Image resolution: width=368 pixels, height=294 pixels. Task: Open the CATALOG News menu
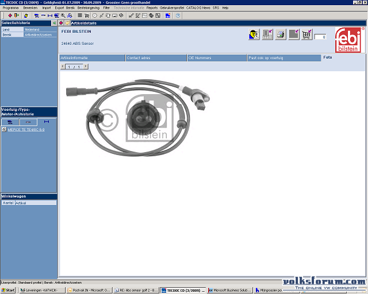(198, 7)
